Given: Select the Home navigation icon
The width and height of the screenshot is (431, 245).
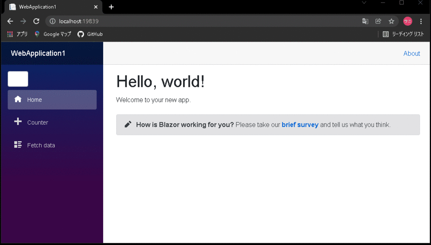Looking at the screenshot, I should pos(17,99).
